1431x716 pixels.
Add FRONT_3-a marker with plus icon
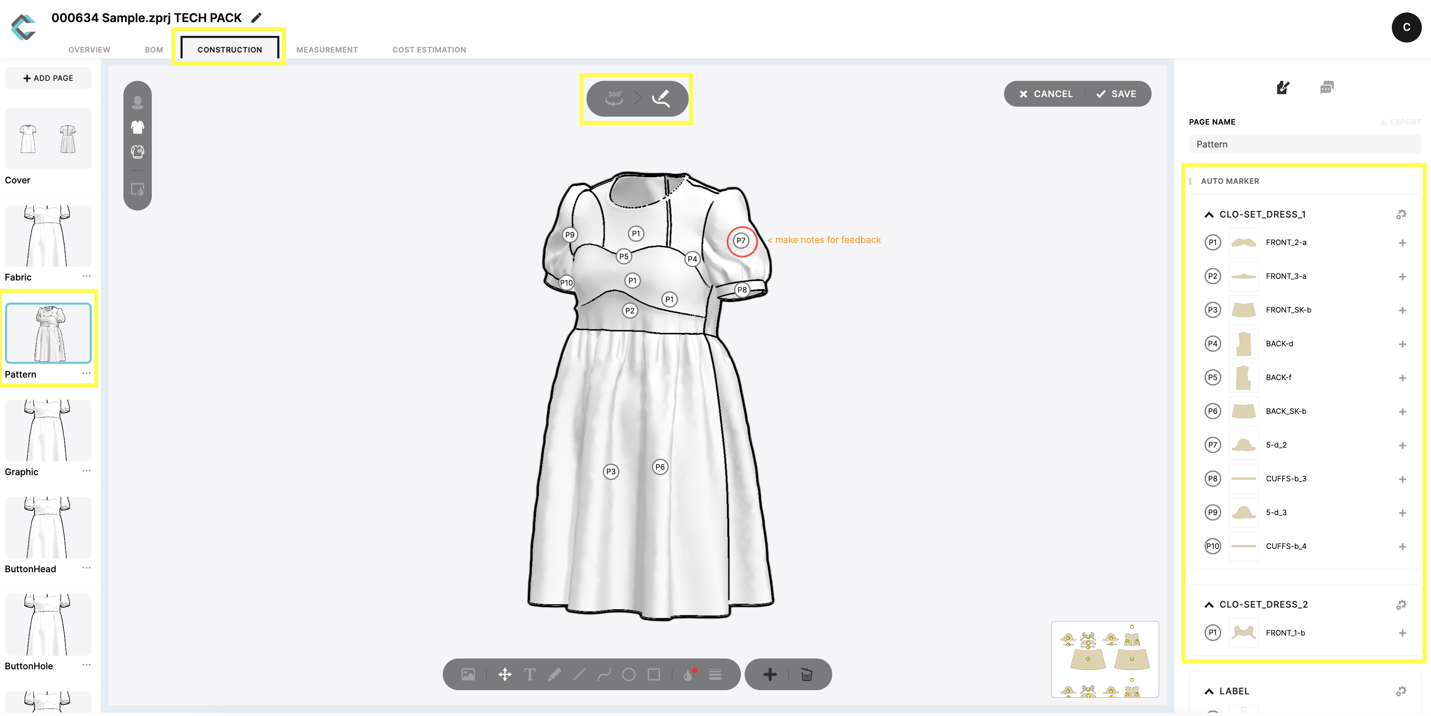[x=1402, y=277]
